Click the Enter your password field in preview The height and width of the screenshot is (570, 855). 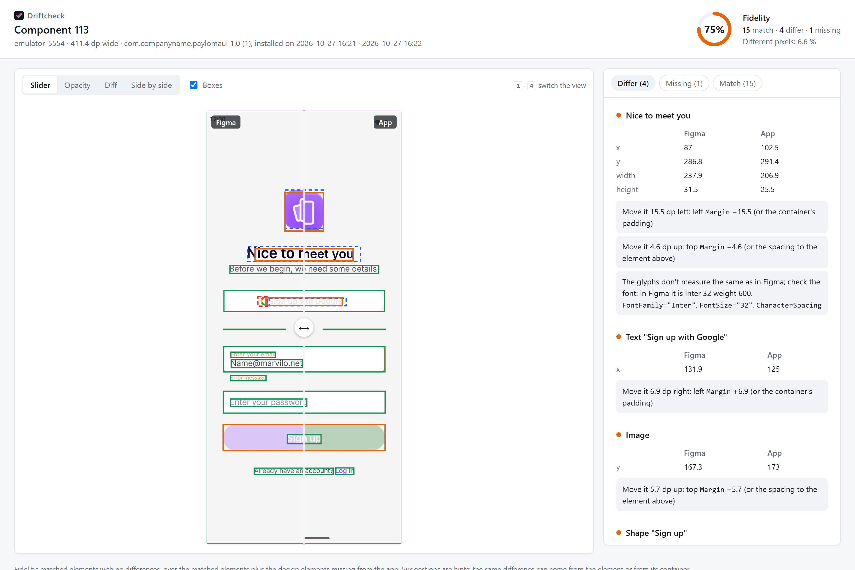click(304, 403)
